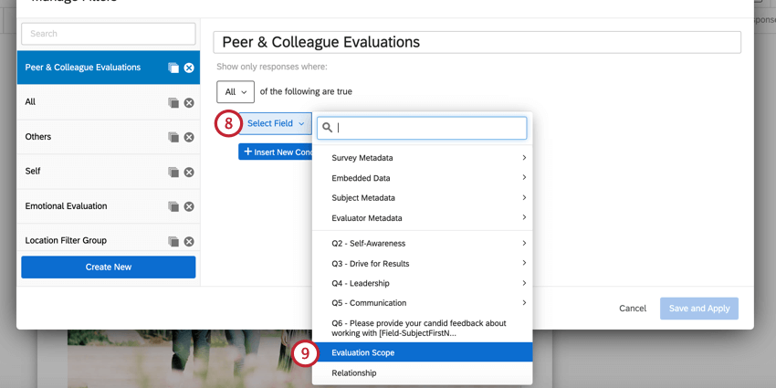Viewport: 776px width, 388px height.
Task: Expand Embedded Data submenu
Action: tap(422, 178)
